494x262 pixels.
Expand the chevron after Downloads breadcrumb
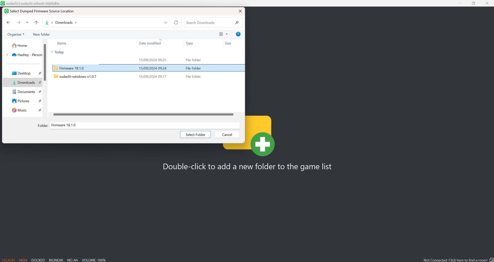(x=76, y=22)
